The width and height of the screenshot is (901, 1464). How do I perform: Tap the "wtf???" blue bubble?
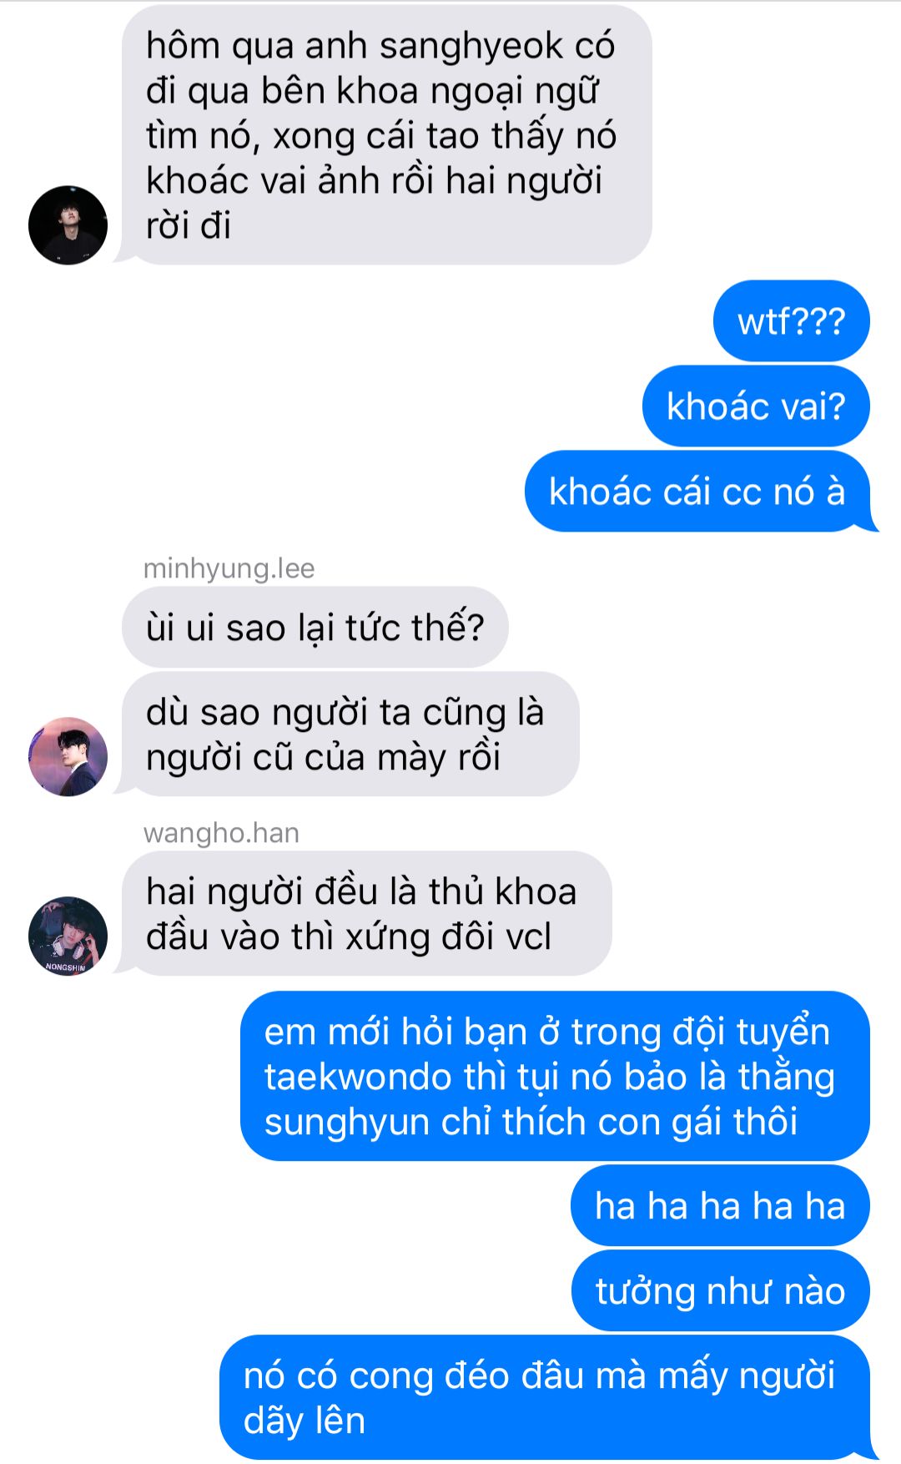click(x=791, y=321)
